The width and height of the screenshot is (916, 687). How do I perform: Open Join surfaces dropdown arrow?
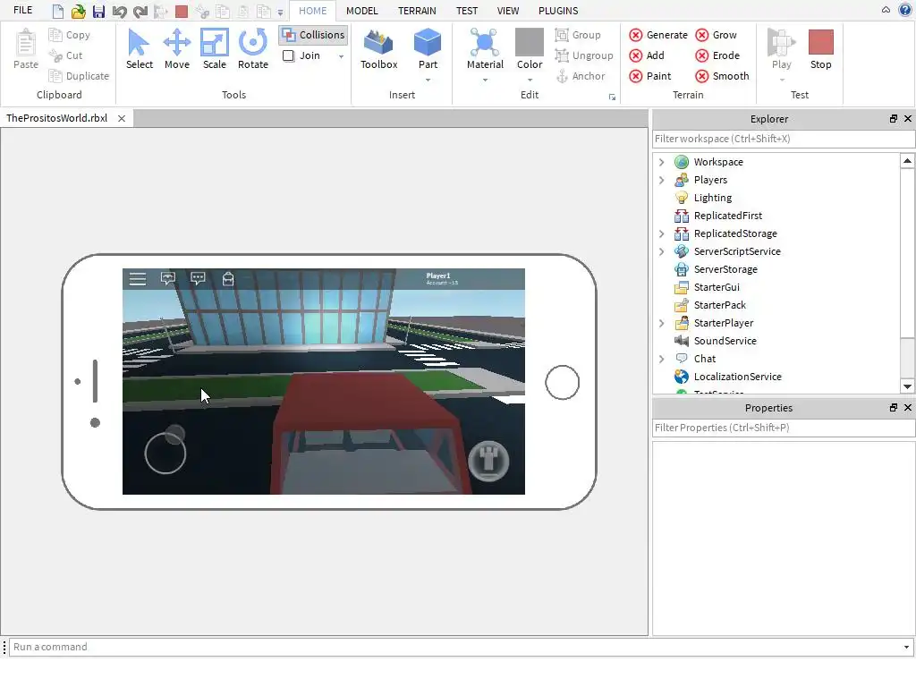coord(341,56)
